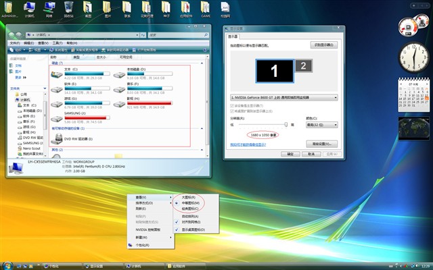Select the SAMSUNG (J:) drive icon
The width and height of the screenshot is (433, 270).
point(57,119)
